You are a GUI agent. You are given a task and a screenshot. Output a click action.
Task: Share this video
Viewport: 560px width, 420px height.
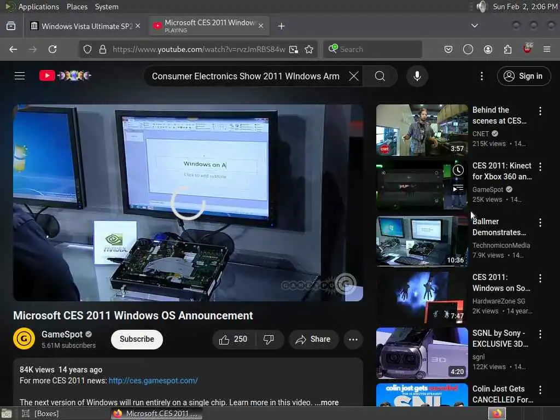313,339
